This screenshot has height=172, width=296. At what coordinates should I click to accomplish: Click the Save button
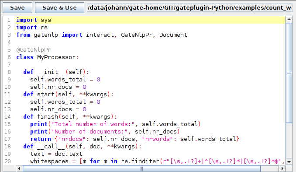(x=17, y=8)
